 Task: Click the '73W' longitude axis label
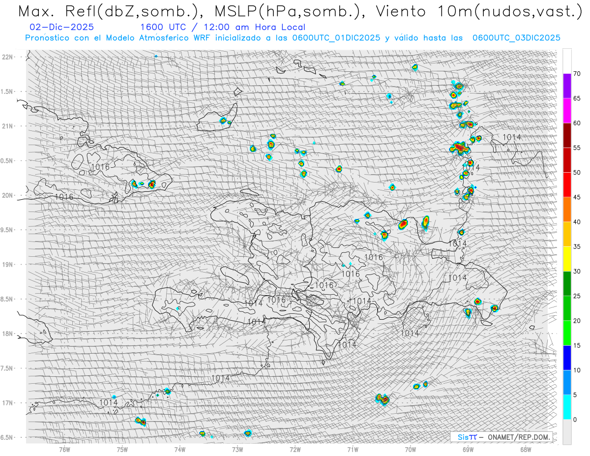pyautogui.click(x=237, y=449)
